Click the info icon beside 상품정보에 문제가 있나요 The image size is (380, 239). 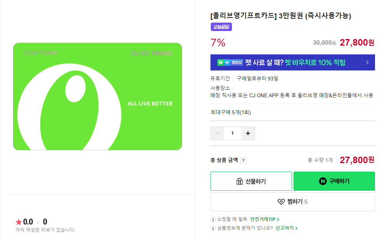pyautogui.click(x=213, y=228)
